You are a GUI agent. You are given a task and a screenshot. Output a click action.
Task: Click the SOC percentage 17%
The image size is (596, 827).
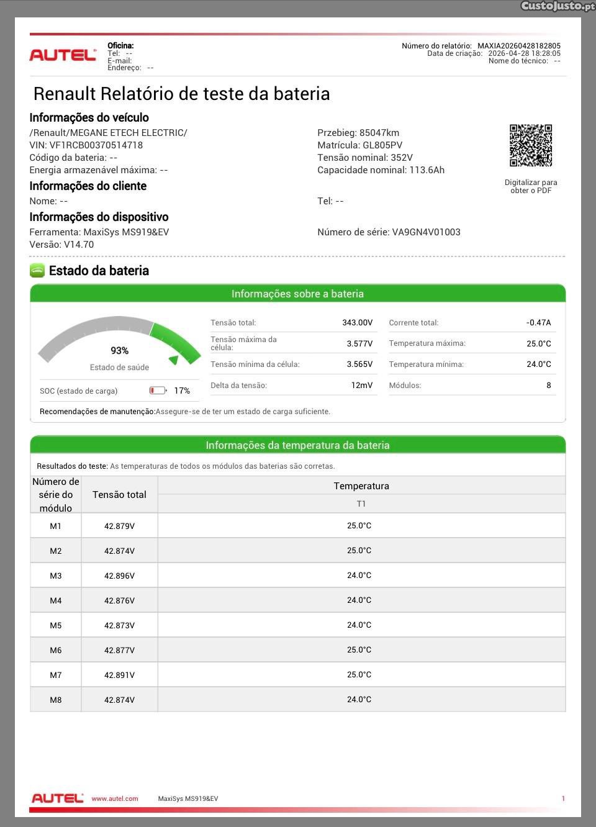tap(182, 391)
